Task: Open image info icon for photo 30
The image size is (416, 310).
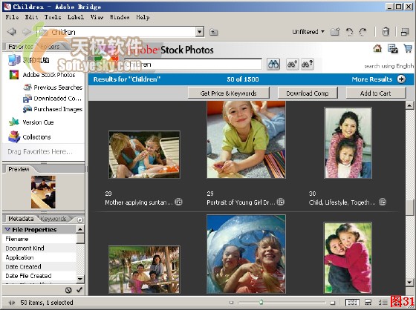Action: pyautogui.click(x=383, y=202)
